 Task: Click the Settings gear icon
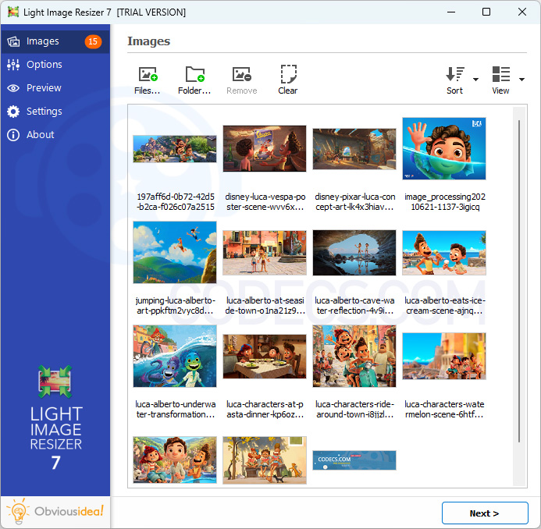click(x=13, y=112)
